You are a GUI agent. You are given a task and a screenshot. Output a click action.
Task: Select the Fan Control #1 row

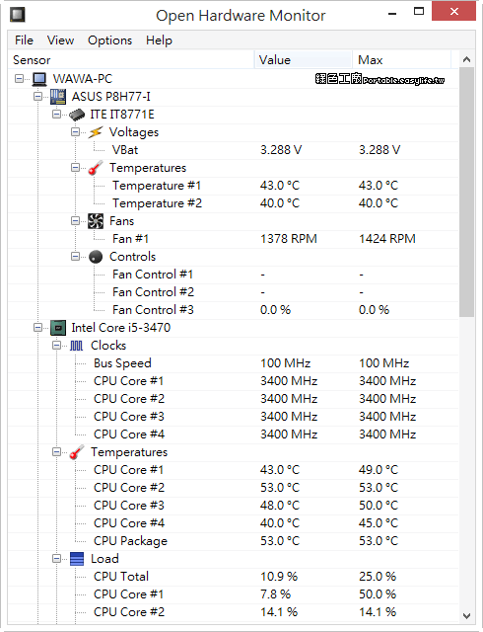(x=234, y=275)
